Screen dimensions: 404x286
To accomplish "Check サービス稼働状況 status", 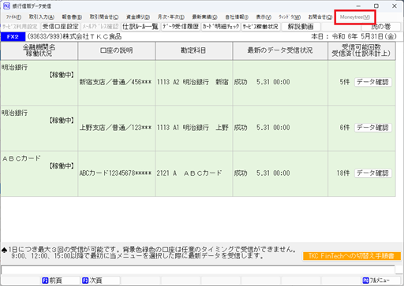I will (261, 27).
